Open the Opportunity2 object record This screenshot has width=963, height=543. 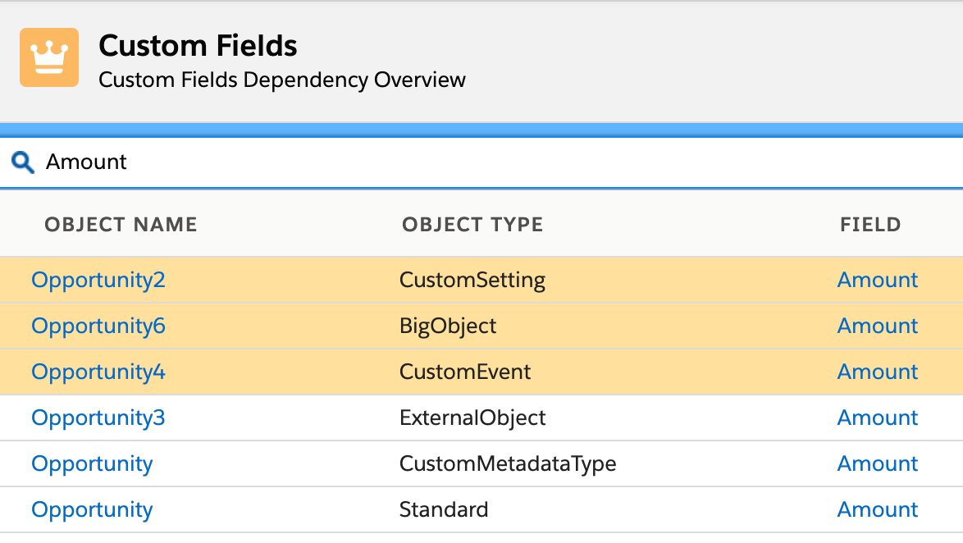tap(98, 280)
